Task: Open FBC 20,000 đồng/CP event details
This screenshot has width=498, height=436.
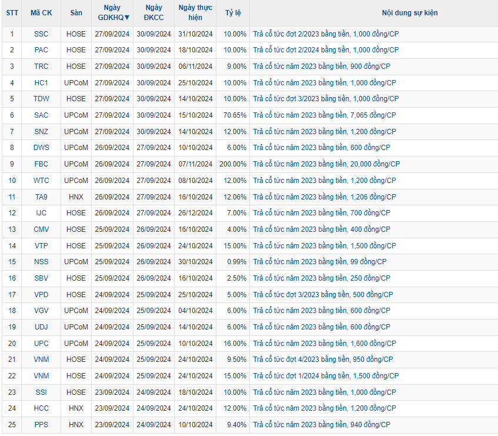Action: coord(326,164)
